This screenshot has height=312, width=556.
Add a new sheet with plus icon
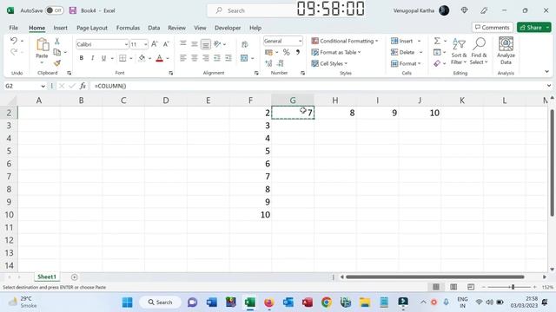(x=74, y=277)
